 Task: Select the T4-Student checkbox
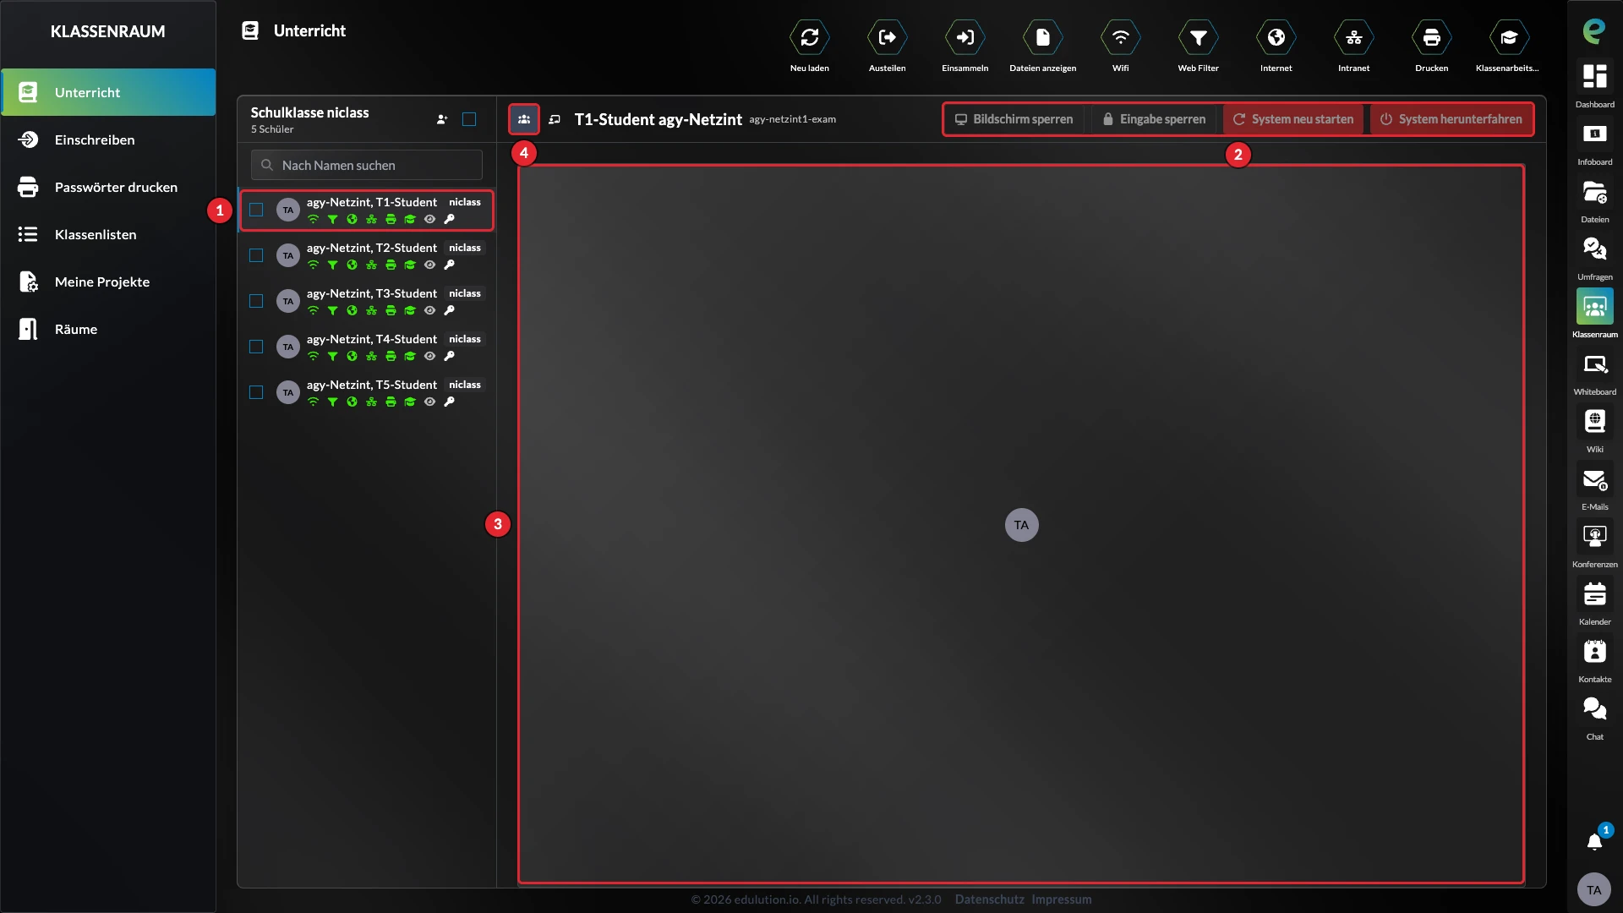click(256, 347)
